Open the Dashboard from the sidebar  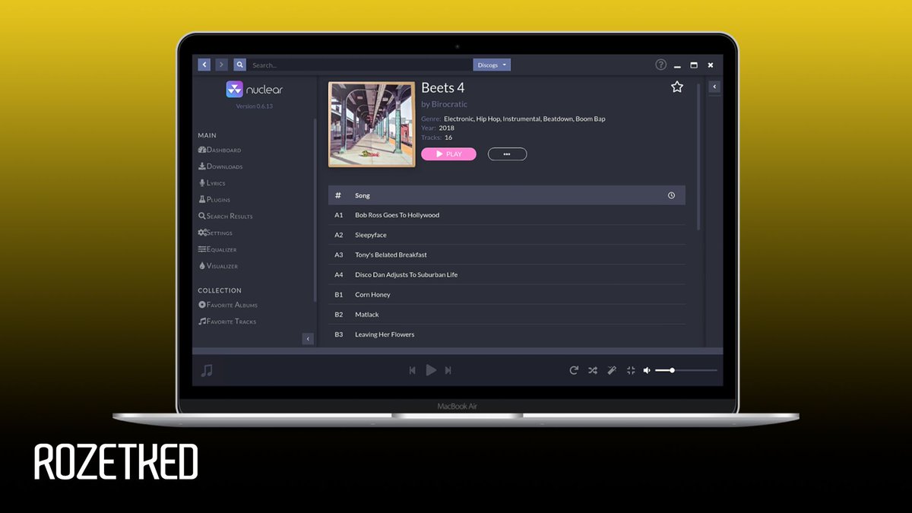[x=220, y=150]
